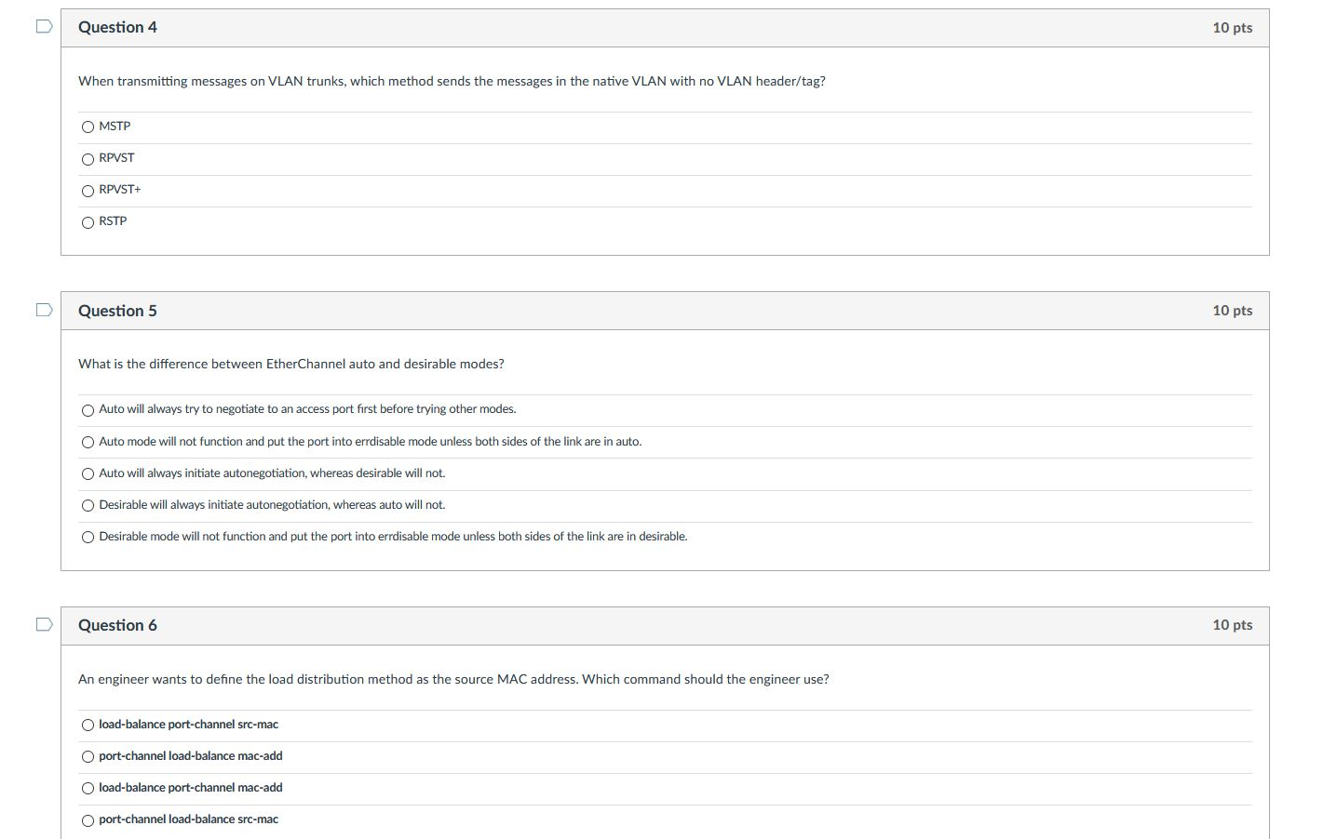This screenshot has width=1323, height=839.
Task: Select 'Auto will always initiate autonegotiation' answer
Action: (88, 473)
